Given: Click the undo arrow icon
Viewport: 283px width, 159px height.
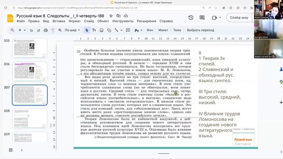Looking at the screenshot, I should 31,30.
